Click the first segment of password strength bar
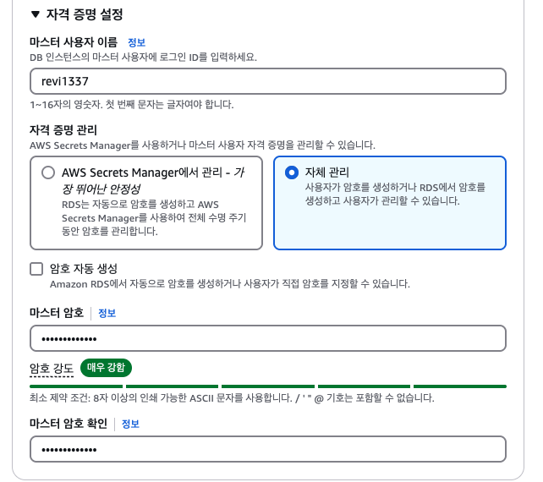 76,386
